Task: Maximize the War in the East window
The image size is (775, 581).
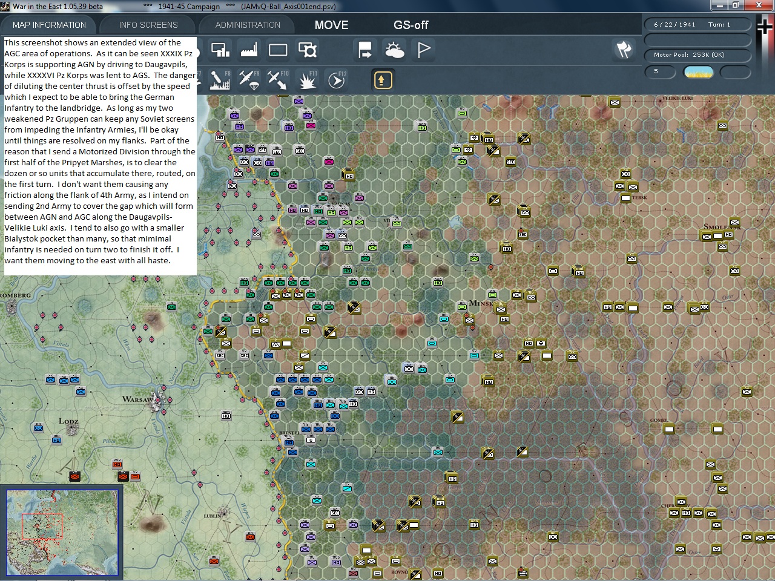Action: (x=735, y=5)
